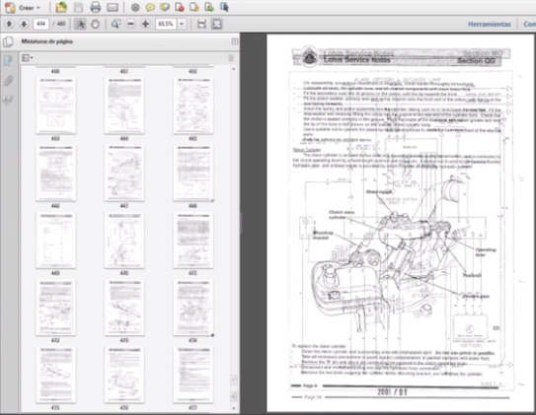Send the file by email envelope icon
The image size is (536, 415).
(113, 7)
